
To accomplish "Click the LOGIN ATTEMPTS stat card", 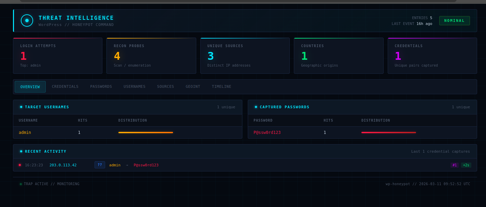I will (57, 56).
